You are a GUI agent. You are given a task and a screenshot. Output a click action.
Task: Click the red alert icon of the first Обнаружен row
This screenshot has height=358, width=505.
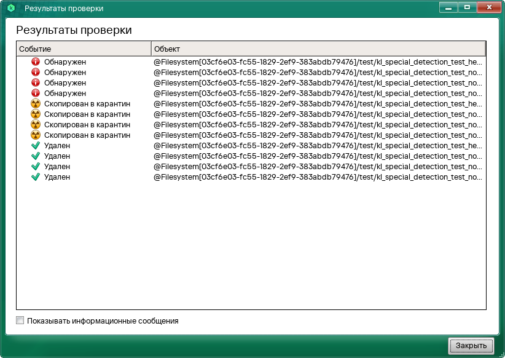coord(35,62)
